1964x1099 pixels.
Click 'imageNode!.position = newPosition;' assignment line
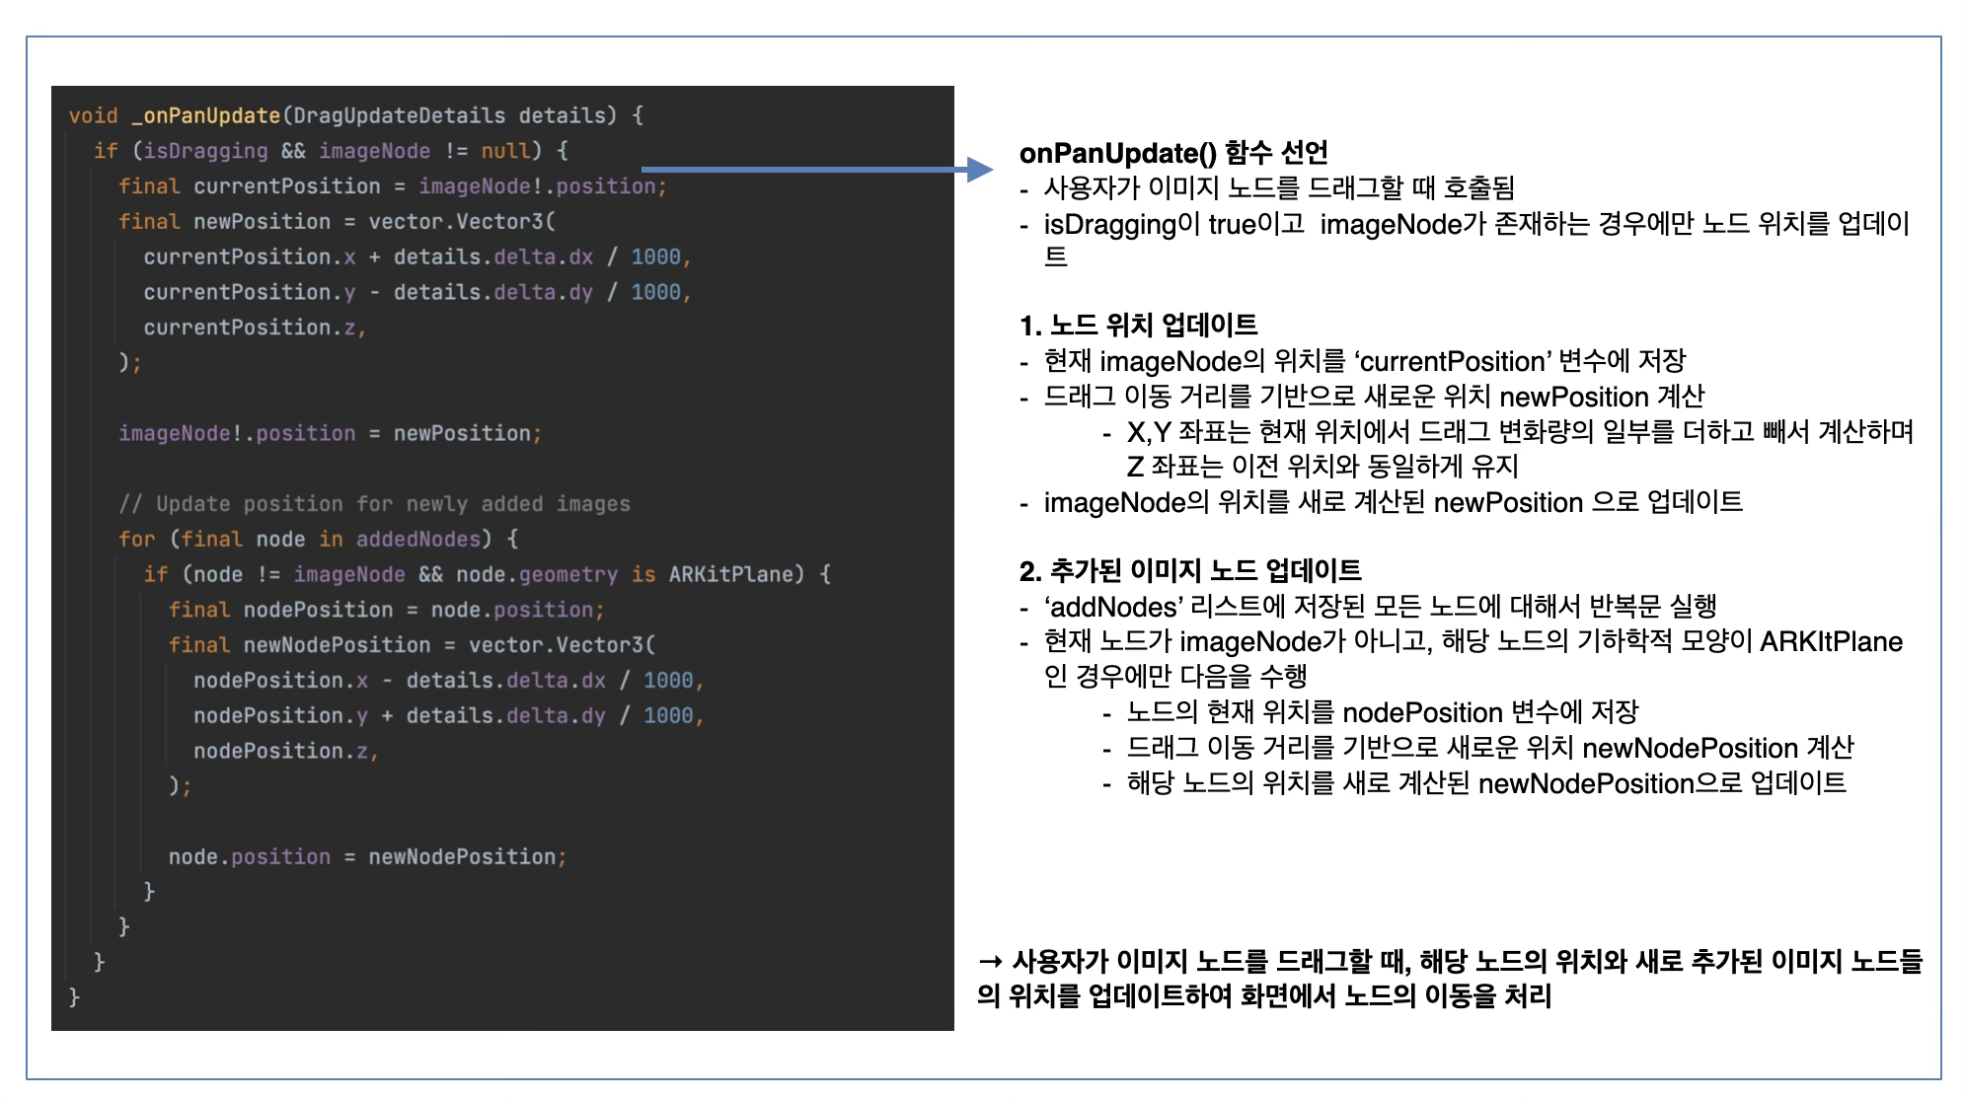click(x=330, y=433)
